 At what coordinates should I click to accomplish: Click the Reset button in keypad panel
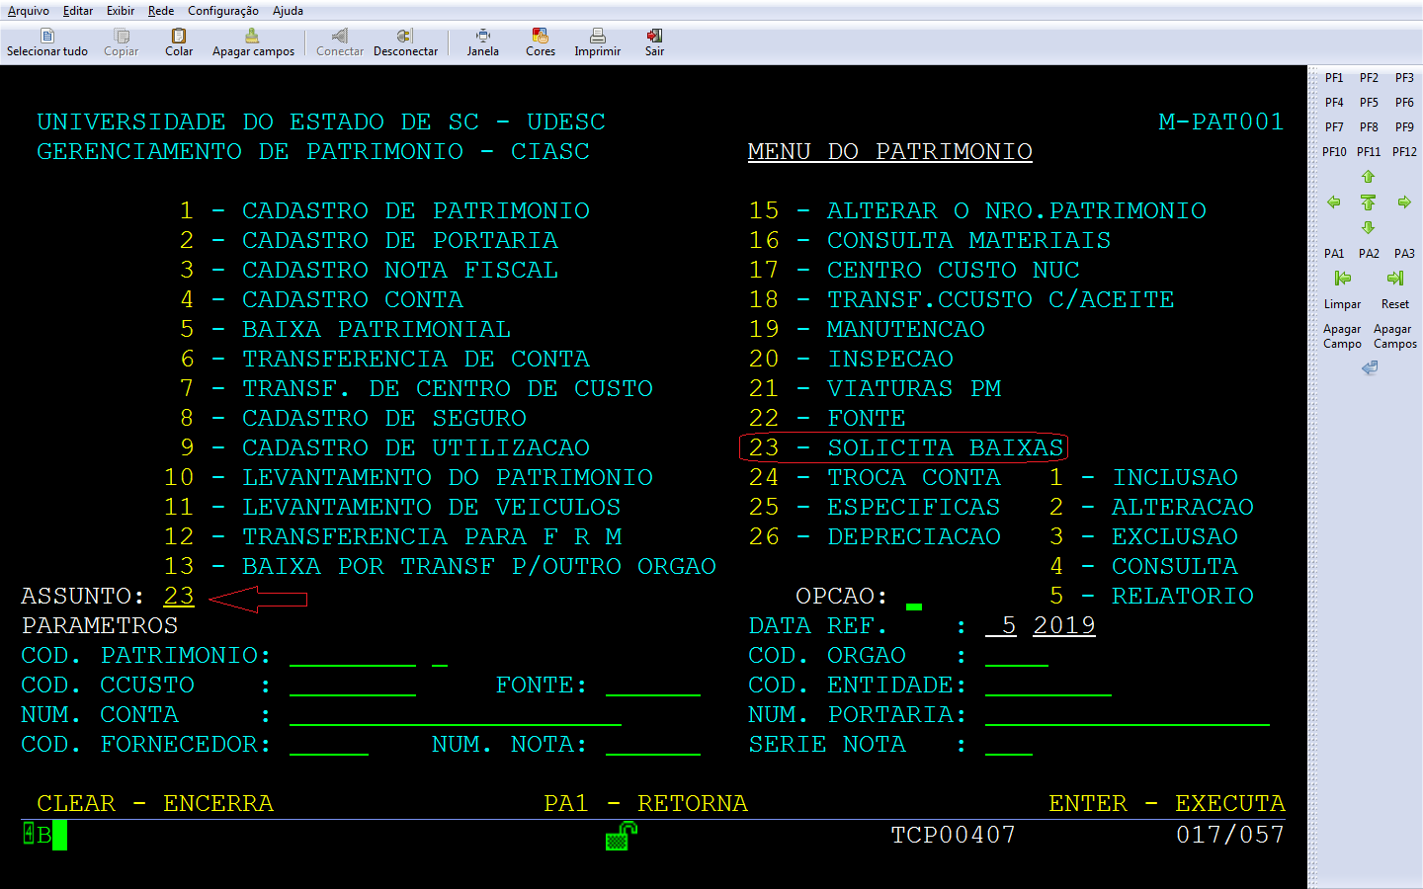pyautogui.click(x=1395, y=304)
